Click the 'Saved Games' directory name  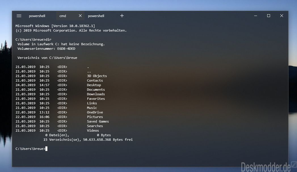tap(98, 121)
